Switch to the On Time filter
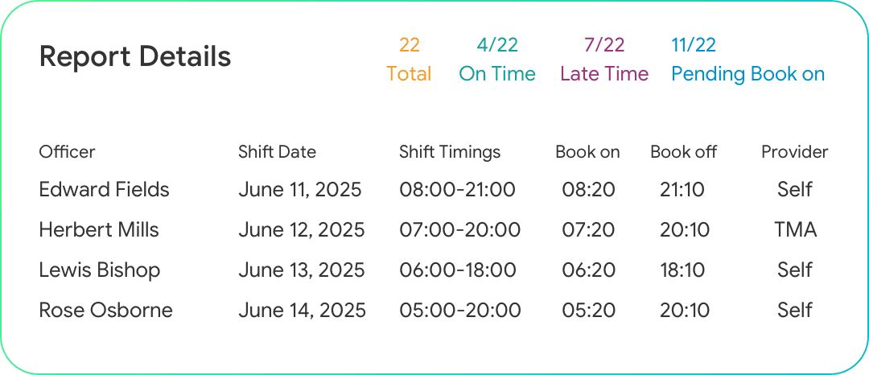The image size is (869, 375). (496, 60)
